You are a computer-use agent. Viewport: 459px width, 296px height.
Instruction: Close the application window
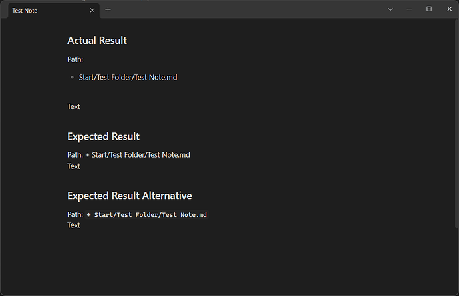(x=448, y=9)
